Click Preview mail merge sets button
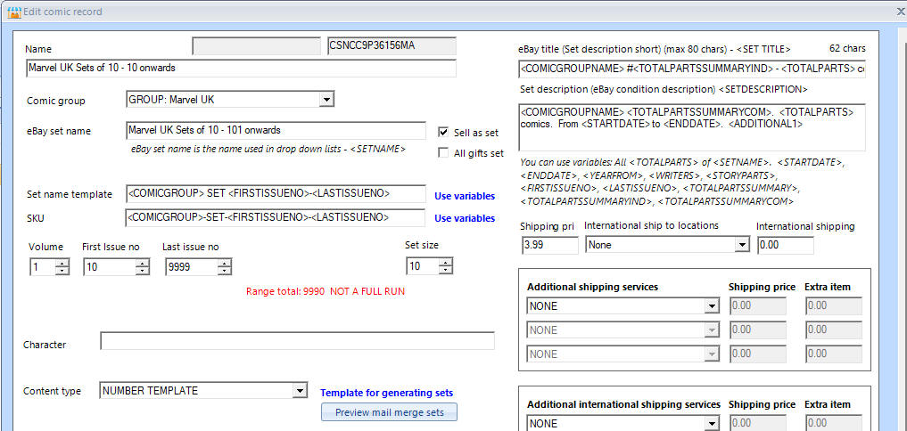Screen dimensions: 907x431 click(390, 412)
